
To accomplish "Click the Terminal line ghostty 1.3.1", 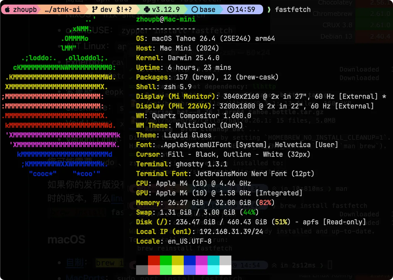I will point(182,164).
